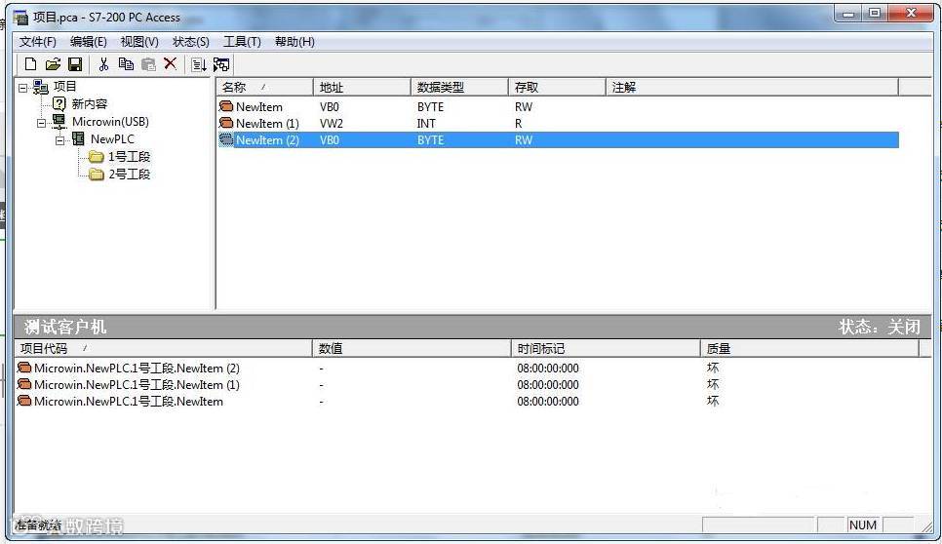The height and width of the screenshot is (544, 942).
Task: Select the NewPLC tree label
Action: click(x=112, y=138)
